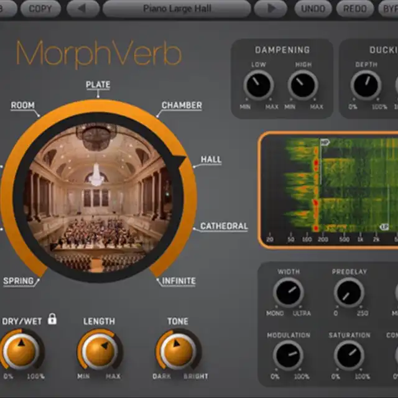The image size is (398, 398).
Task: Select the INFINITE reverb setting
Action: click(178, 280)
